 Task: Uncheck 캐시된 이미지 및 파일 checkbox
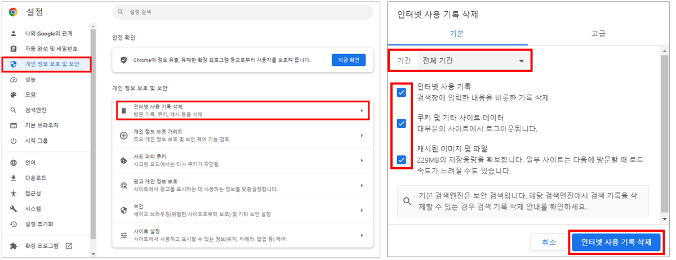[x=401, y=160]
